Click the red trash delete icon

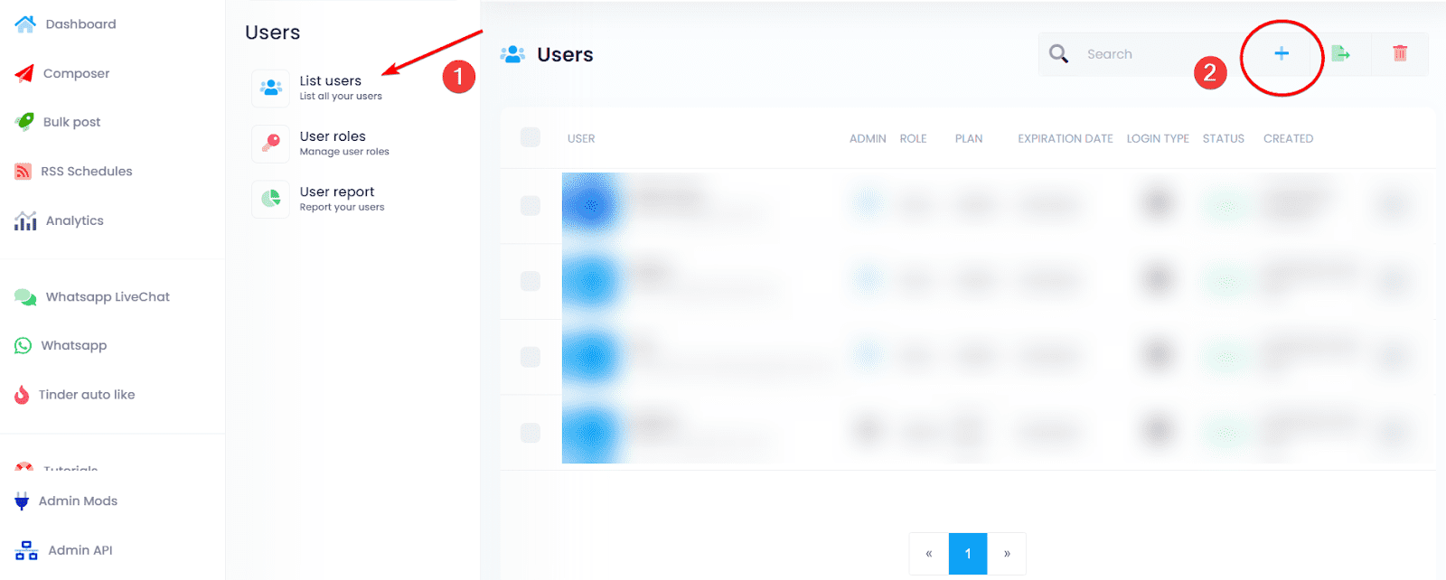coord(1399,54)
